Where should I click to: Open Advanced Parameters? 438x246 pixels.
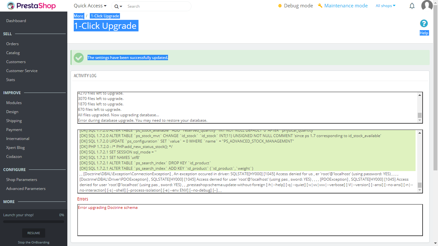pyautogui.click(x=26, y=189)
